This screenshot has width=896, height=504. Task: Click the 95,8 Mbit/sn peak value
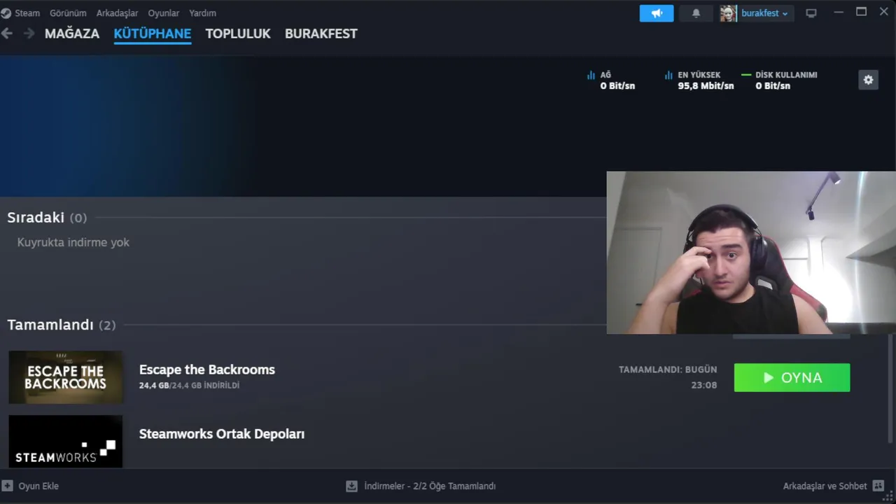click(706, 86)
